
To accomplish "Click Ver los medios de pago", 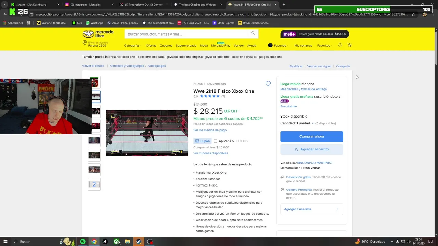I will pyautogui.click(x=210, y=130).
